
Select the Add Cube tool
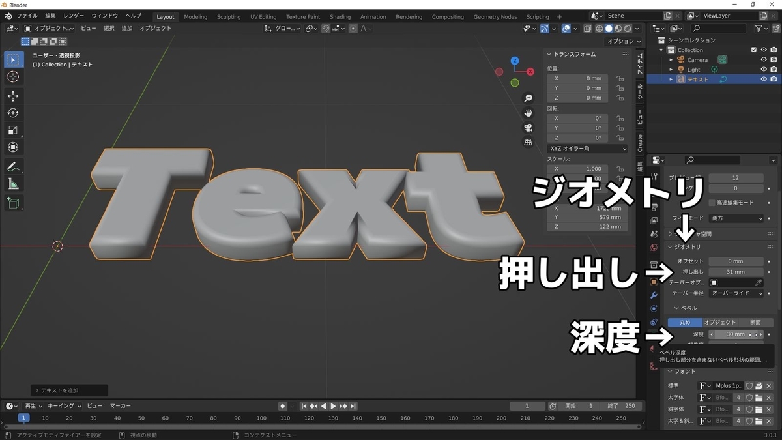(13, 201)
